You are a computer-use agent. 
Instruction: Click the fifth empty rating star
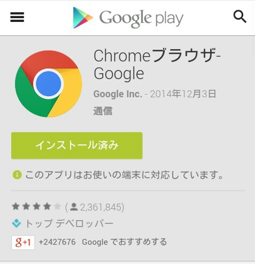[x=57, y=206]
